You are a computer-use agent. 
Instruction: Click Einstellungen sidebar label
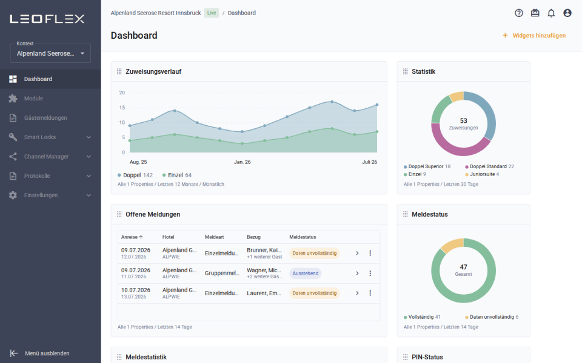point(41,195)
